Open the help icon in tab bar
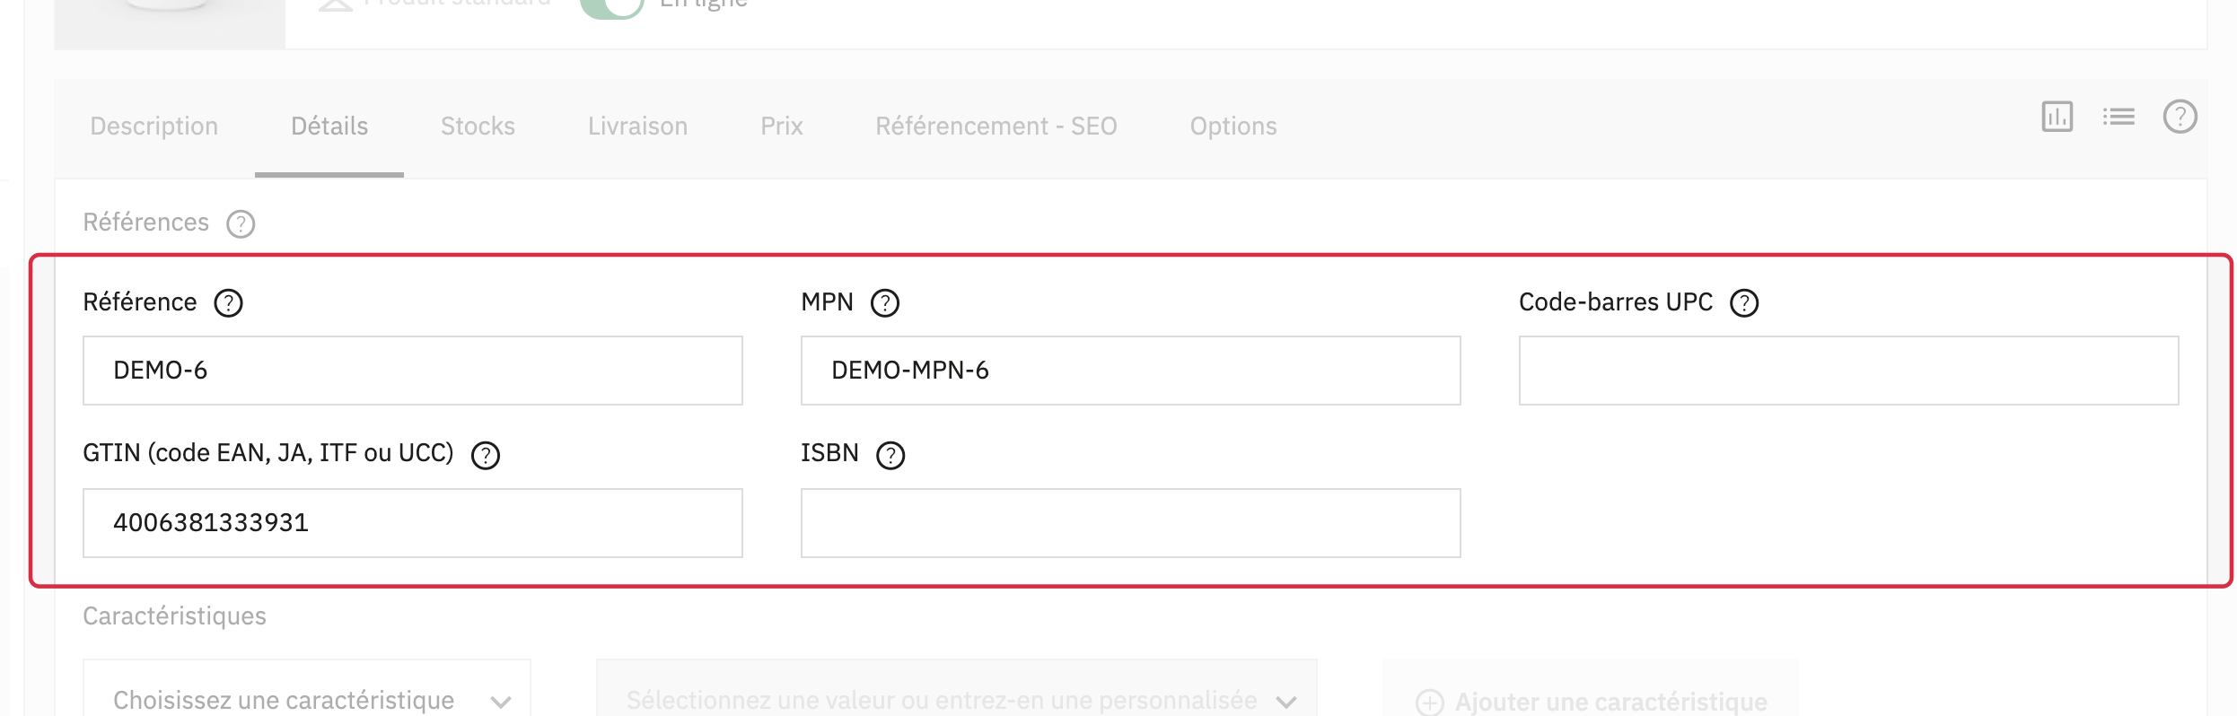Screen dimensions: 2237x716 [x=2180, y=117]
